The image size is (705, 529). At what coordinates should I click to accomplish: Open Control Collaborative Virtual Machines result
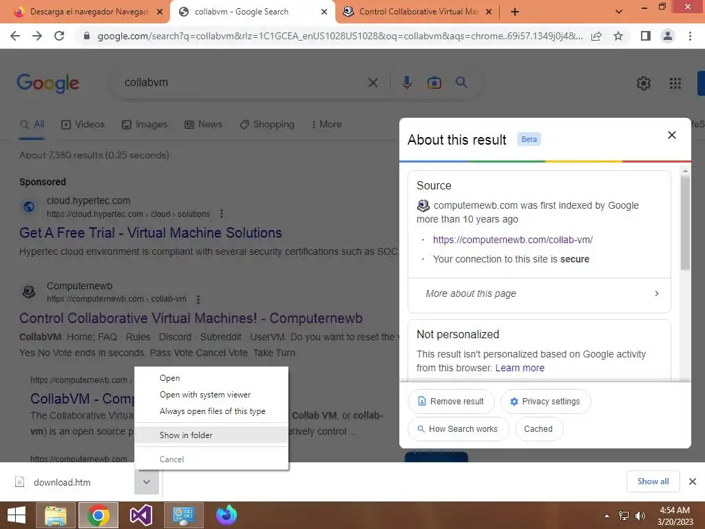191,318
